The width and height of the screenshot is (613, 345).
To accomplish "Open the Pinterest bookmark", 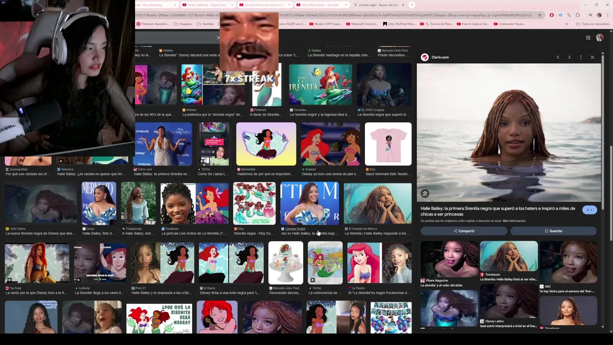I will coord(153,24).
